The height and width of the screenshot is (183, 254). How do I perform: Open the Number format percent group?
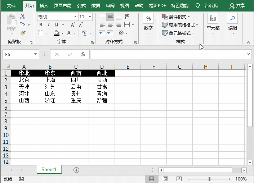[148, 24]
